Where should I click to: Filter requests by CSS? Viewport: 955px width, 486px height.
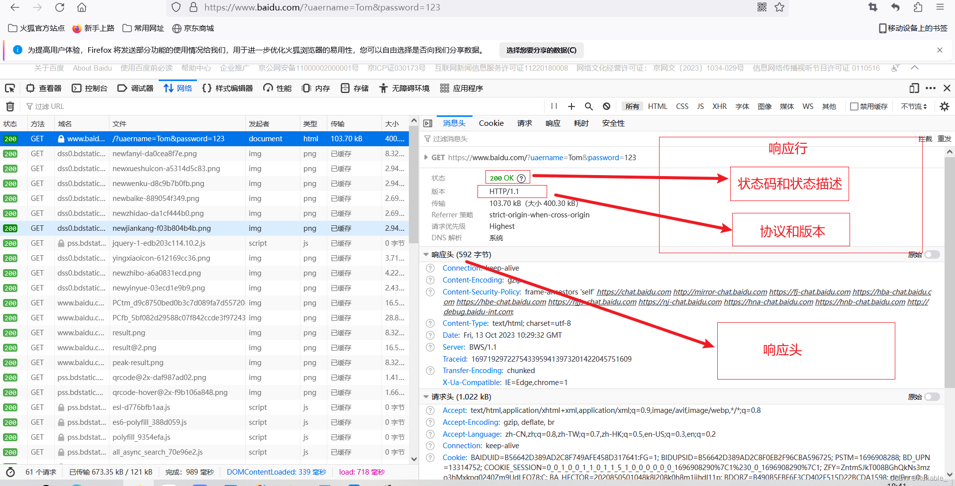(x=682, y=106)
